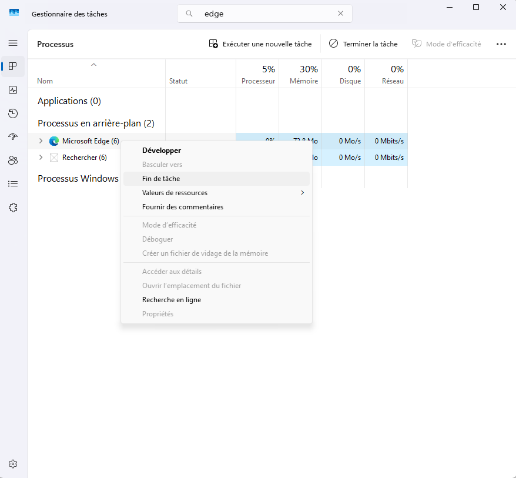Open the App history sidebar icon
The width and height of the screenshot is (516, 478).
(13, 113)
